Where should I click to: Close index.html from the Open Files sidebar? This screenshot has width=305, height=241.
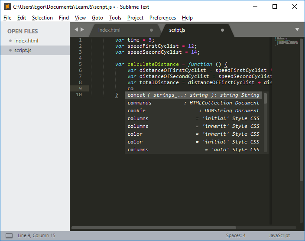tap(10, 41)
